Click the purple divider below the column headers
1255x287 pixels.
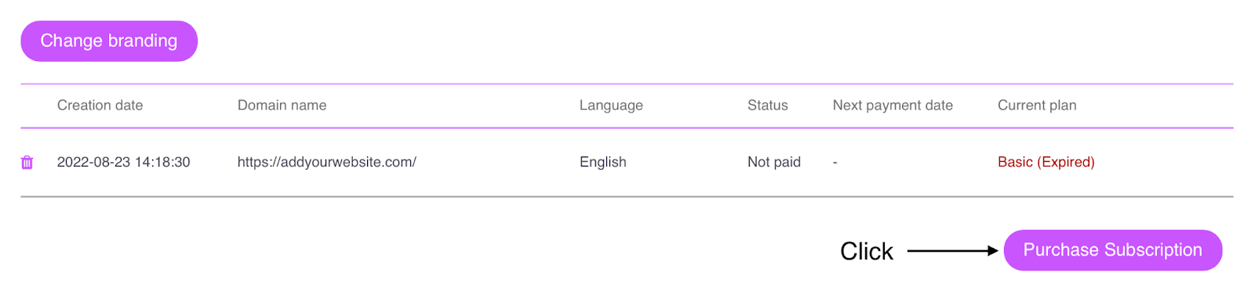[627, 127]
